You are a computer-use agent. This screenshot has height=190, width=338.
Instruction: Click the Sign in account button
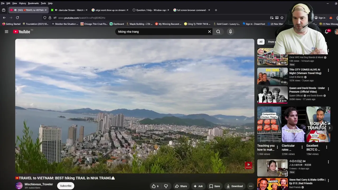320,18
